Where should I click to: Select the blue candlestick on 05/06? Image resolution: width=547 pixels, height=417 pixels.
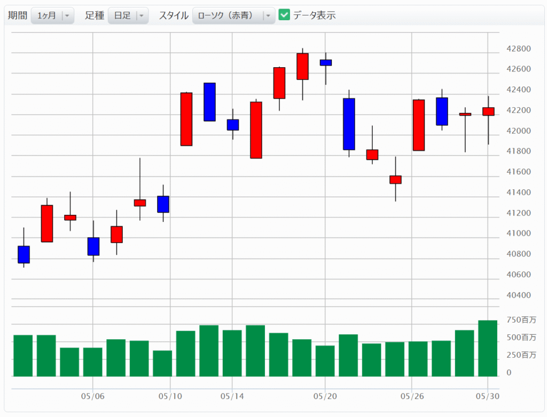click(x=93, y=246)
